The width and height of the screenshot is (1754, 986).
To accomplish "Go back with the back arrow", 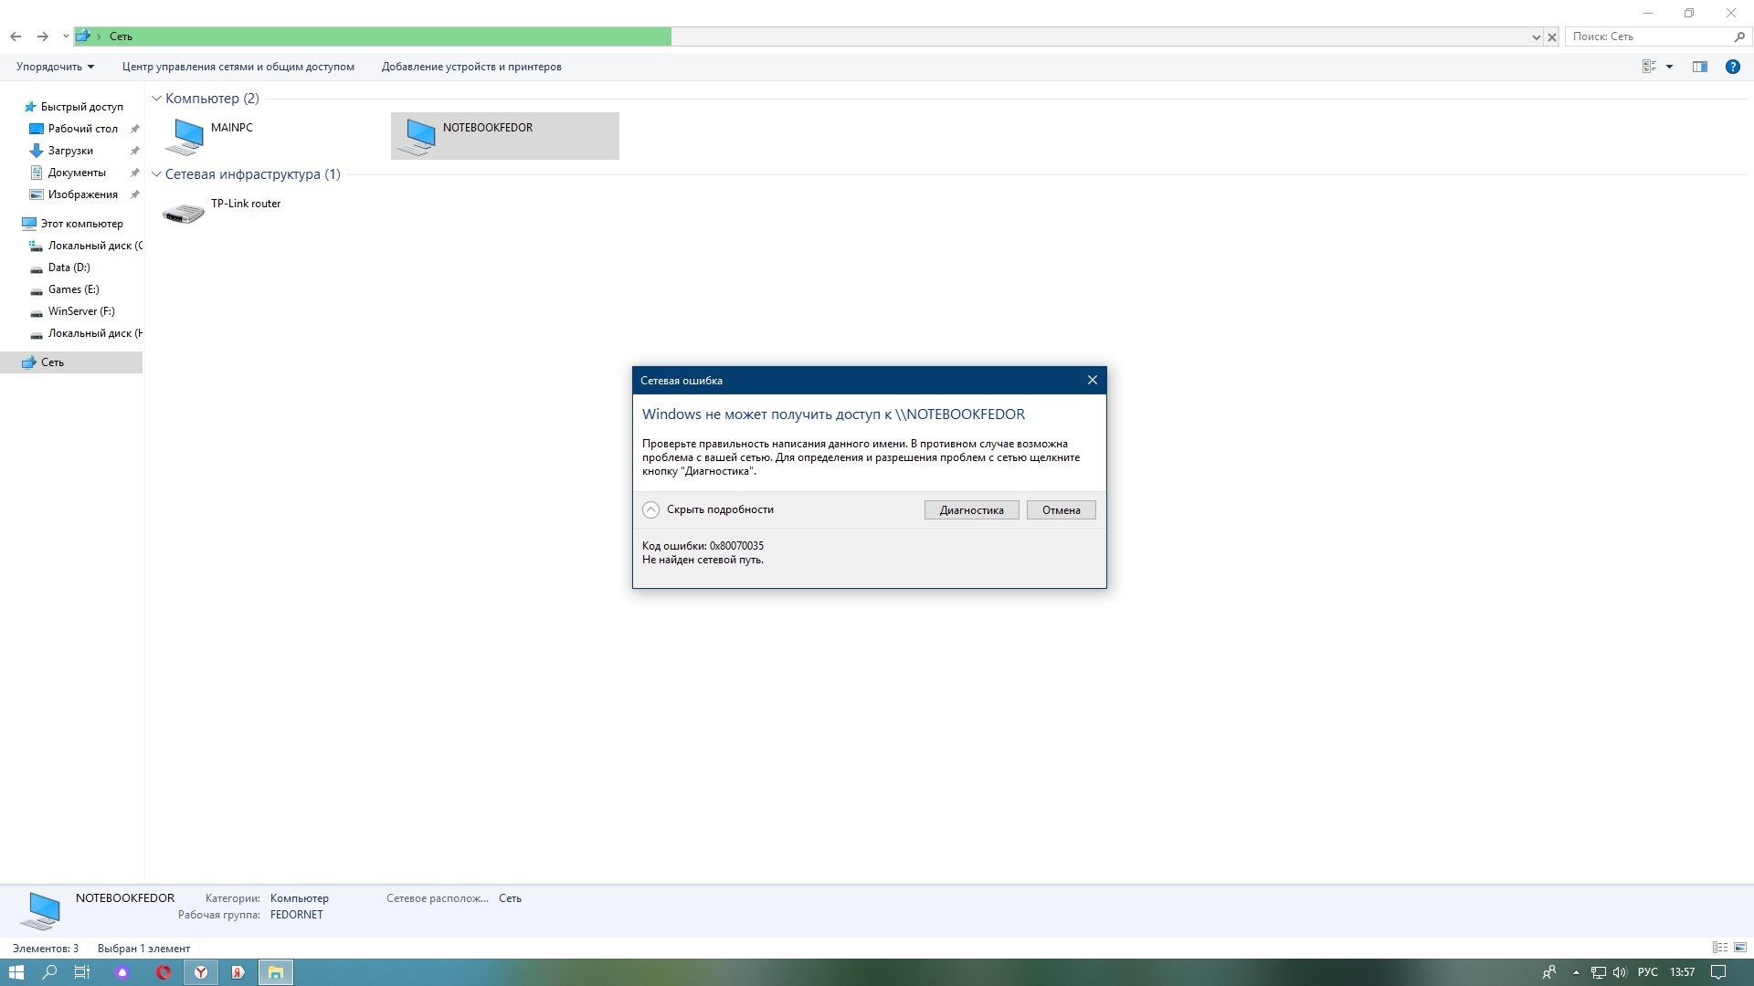I will (x=16, y=37).
